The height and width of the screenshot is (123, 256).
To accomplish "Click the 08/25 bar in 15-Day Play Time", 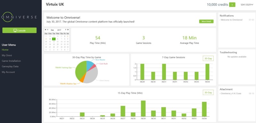I will [102, 116].
